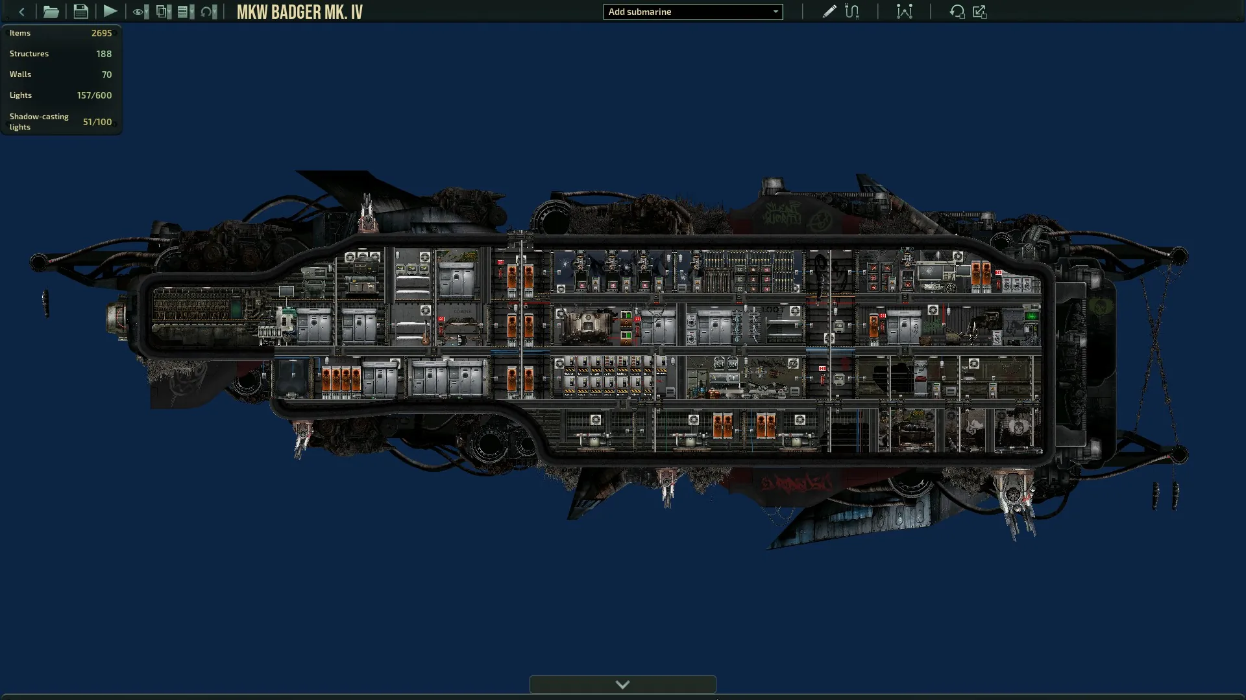
Task: Open the Add submarine combo box
Action: pyautogui.click(x=692, y=12)
